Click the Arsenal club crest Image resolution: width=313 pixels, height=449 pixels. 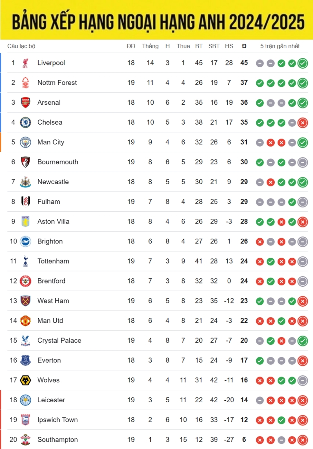[25, 102]
